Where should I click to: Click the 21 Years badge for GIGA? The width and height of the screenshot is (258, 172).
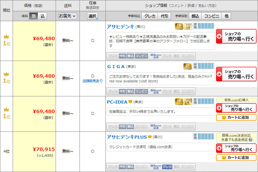coord(188,66)
